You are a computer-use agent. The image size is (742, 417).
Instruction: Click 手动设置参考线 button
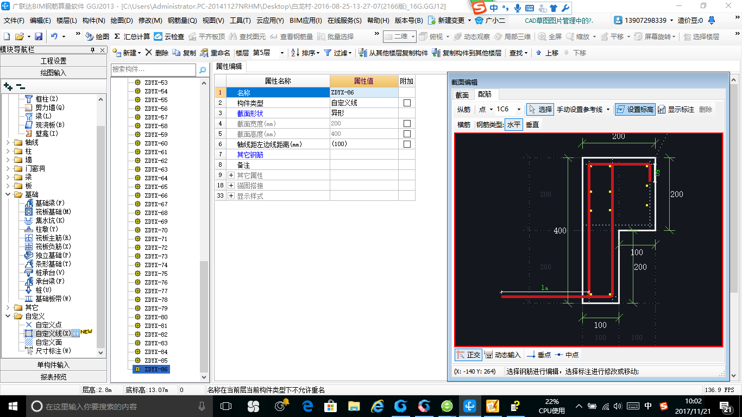[579, 109]
